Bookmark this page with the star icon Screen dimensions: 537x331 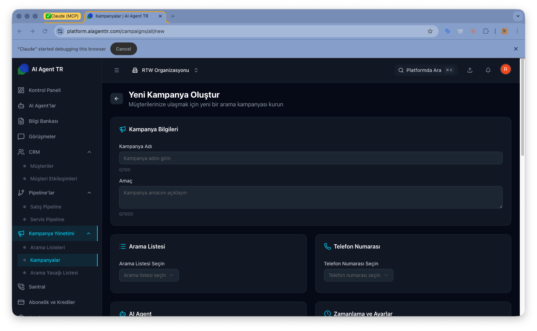pyautogui.click(x=430, y=31)
